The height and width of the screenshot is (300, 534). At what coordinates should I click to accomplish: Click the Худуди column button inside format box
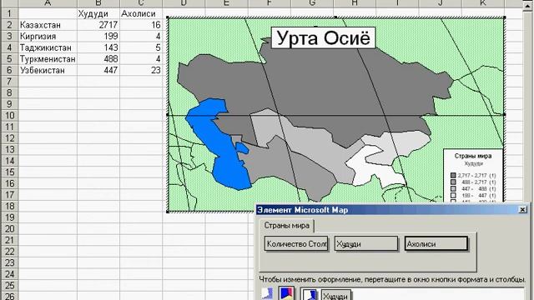point(335,296)
